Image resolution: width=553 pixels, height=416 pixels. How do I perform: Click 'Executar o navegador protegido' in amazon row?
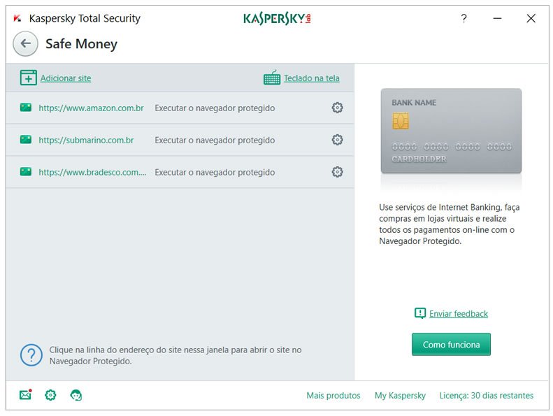[x=215, y=108]
